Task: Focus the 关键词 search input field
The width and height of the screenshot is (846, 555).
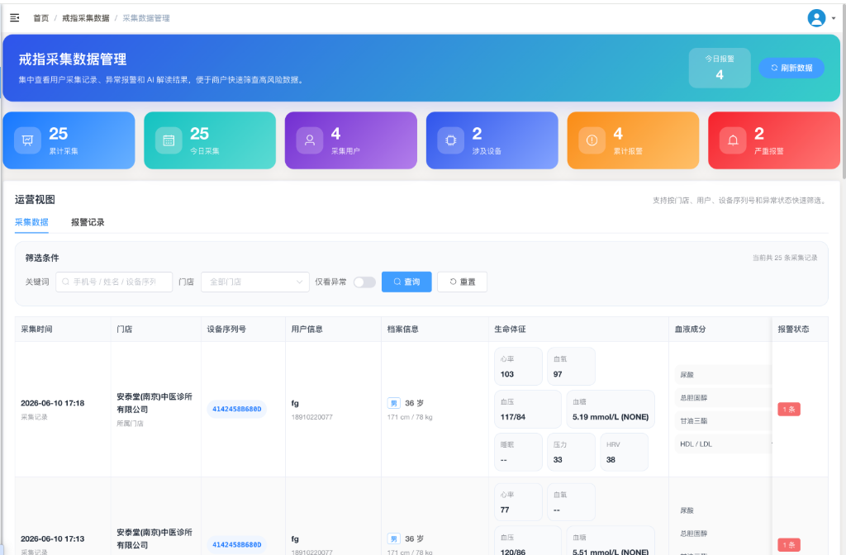Action: 114,282
